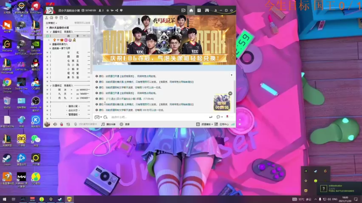Open the home tab icon in YY title bar
Image resolution: width=362 pixels, height=203 pixels.
191,10
